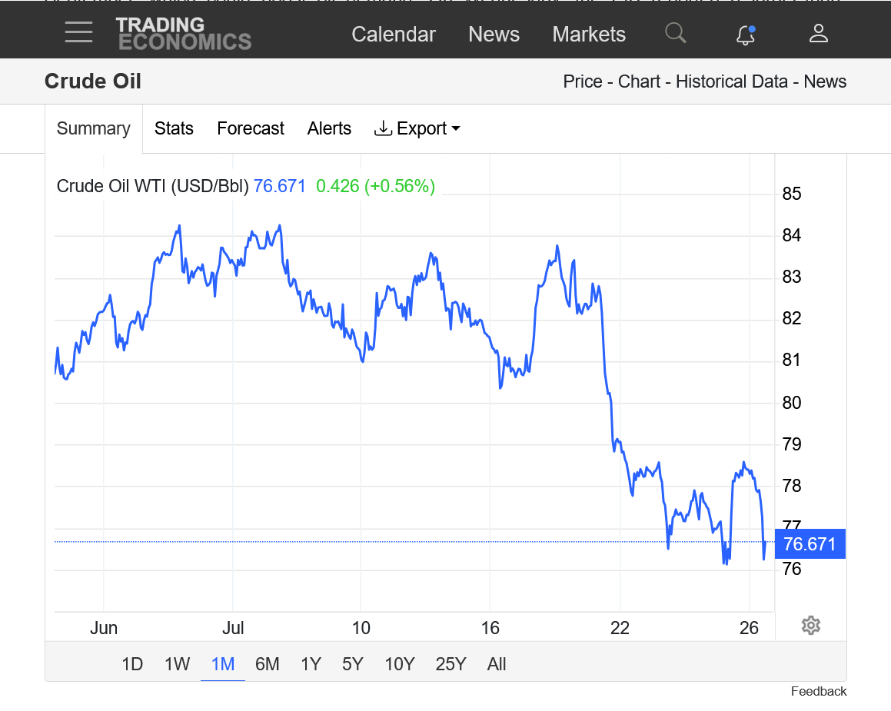Open the user account icon

818,33
